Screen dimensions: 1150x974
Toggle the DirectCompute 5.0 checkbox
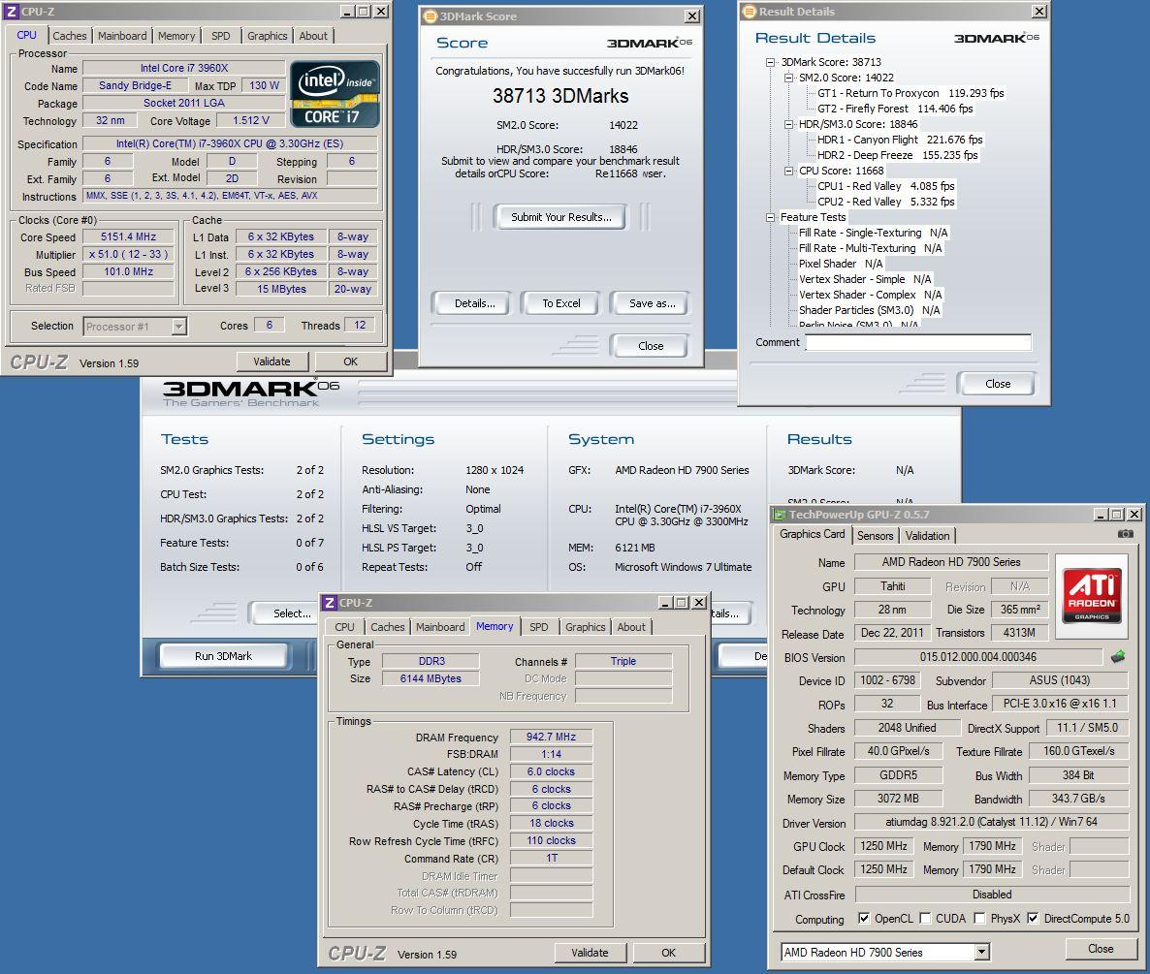coord(1033,919)
